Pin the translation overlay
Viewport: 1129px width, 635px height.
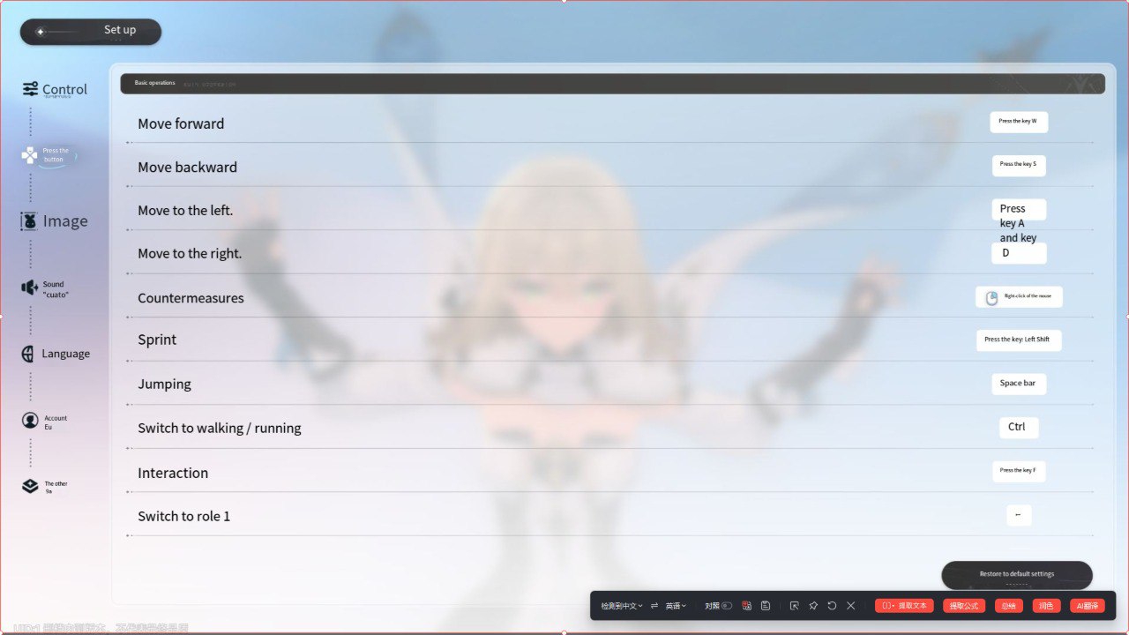click(813, 606)
